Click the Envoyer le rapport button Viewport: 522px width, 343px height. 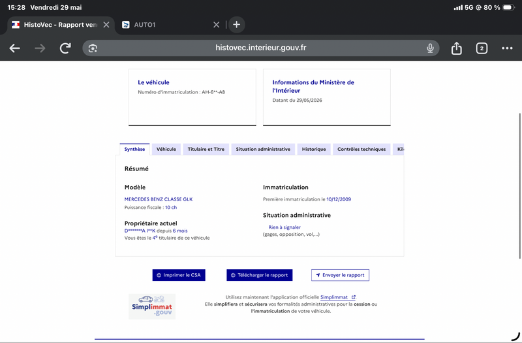pyautogui.click(x=340, y=275)
